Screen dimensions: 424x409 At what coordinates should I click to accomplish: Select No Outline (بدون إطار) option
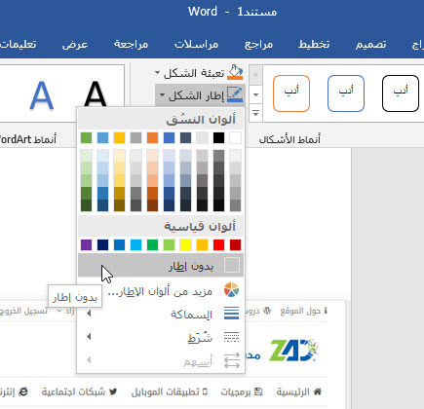click(161, 266)
